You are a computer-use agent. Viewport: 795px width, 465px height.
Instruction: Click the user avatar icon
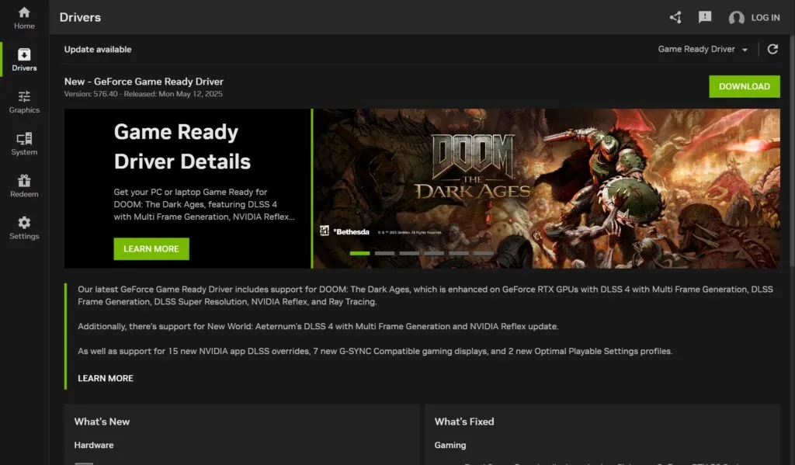pos(736,18)
